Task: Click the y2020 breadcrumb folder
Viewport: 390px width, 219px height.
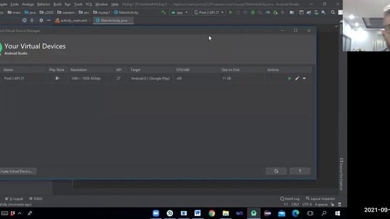Action: pyautogui.click(x=46, y=12)
